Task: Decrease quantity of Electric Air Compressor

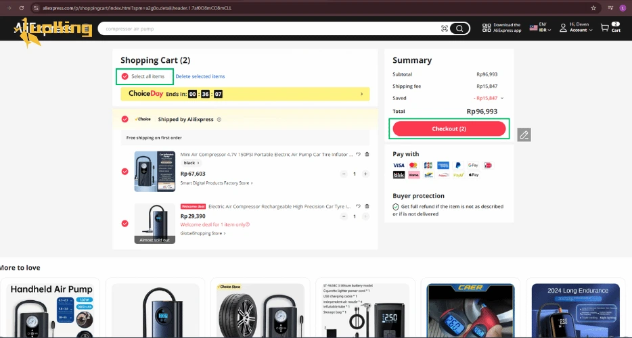Action: click(x=344, y=216)
